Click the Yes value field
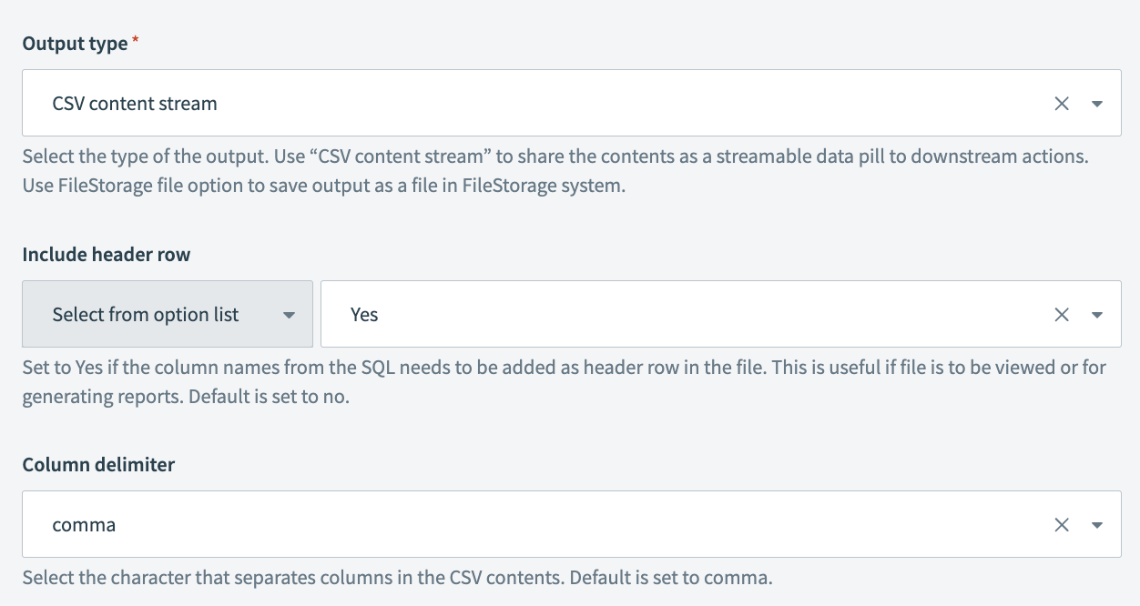Viewport: 1140px width, 606px height. click(x=674, y=315)
